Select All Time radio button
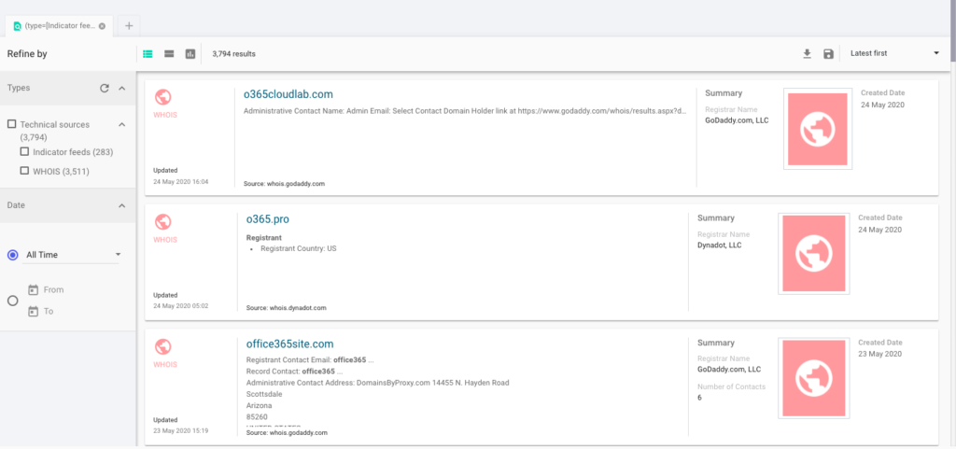Image resolution: width=956 pixels, height=449 pixels. coord(13,255)
